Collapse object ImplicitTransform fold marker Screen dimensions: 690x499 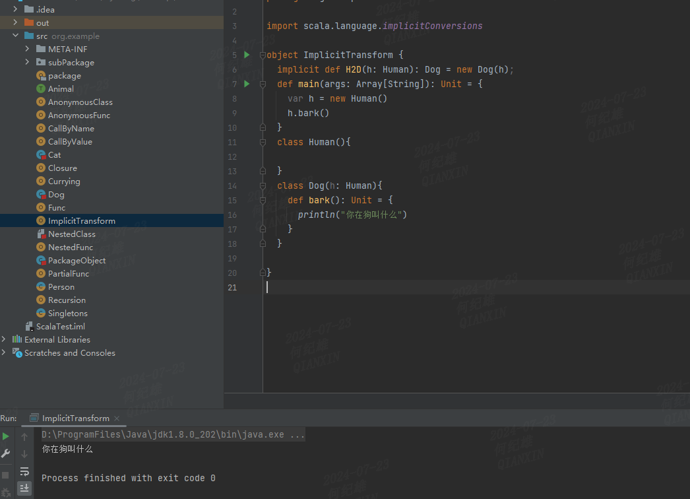point(263,55)
